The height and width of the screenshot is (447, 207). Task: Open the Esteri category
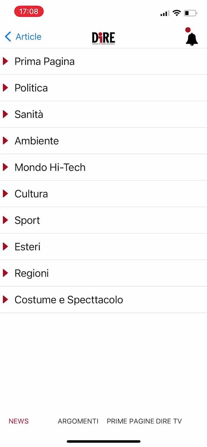click(x=27, y=247)
